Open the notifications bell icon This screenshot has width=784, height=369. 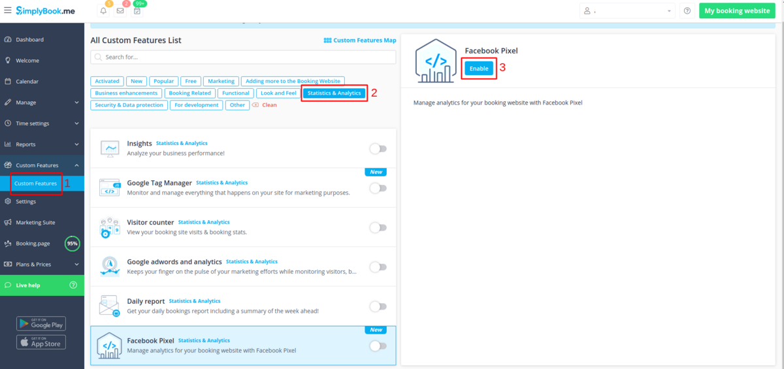(103, 11)
